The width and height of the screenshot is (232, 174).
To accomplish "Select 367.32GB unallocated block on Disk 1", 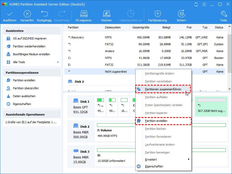I will point(211,106).
